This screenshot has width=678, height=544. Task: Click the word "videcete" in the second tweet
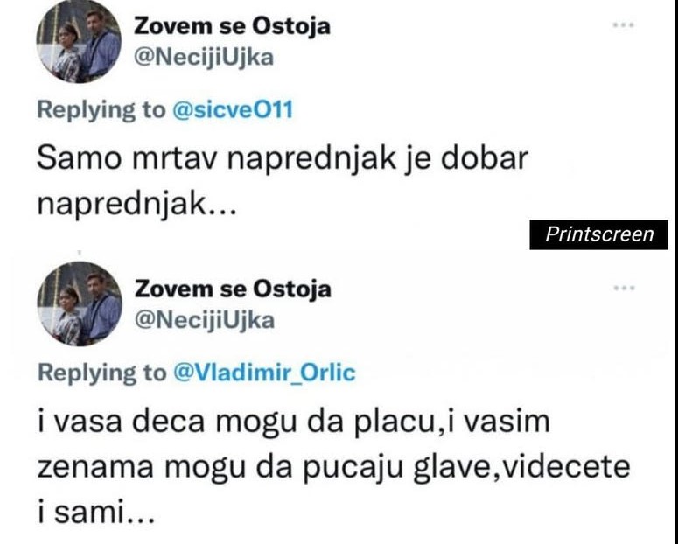pos(569,466)
